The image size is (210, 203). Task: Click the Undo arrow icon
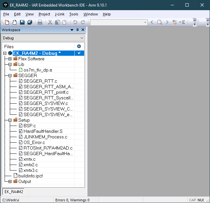[x=75, y=22]
